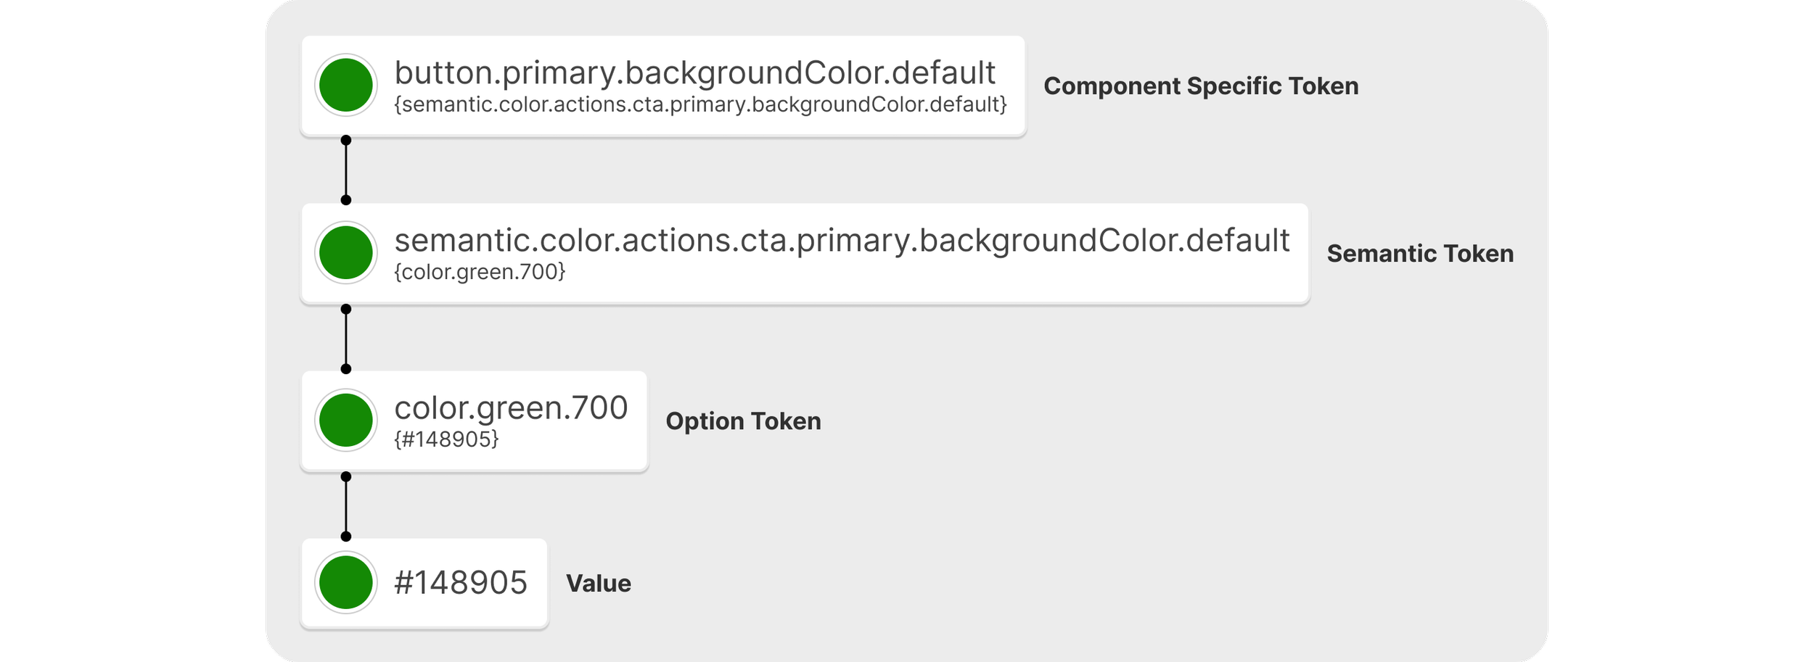
Task: Select the color.green.700 token title
Action: pos(511,407)
